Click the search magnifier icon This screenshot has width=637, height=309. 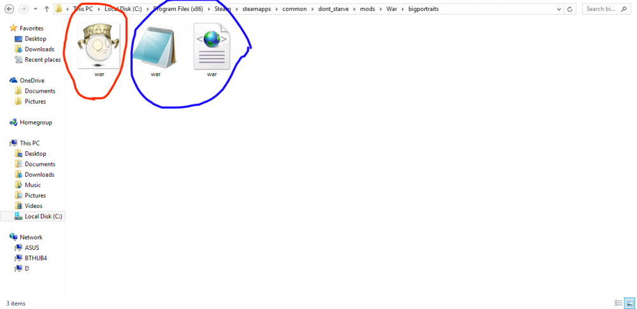pyautogui.click(x=624, y=8)
